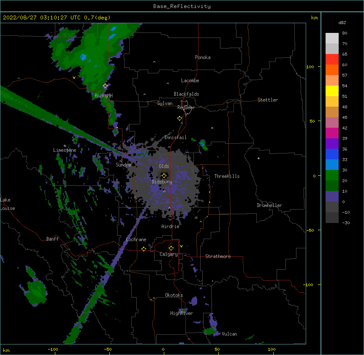Select the Limestone label
364x355 pixels.
[65, 150]
